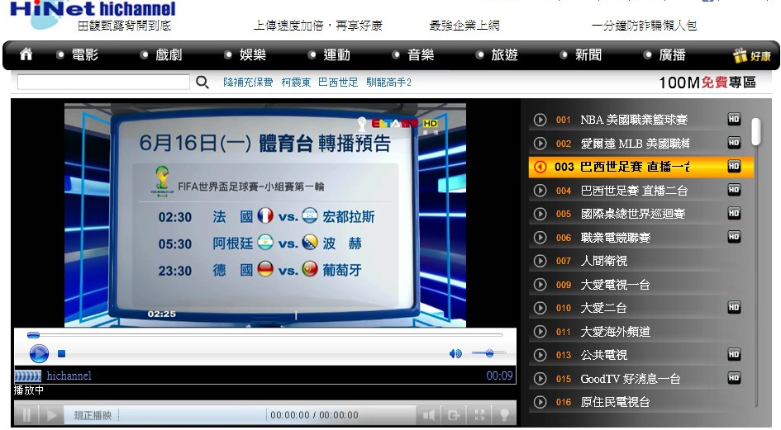Click the 現正播映 label
This screenshot has height=430, width=781.
(93, 415)
